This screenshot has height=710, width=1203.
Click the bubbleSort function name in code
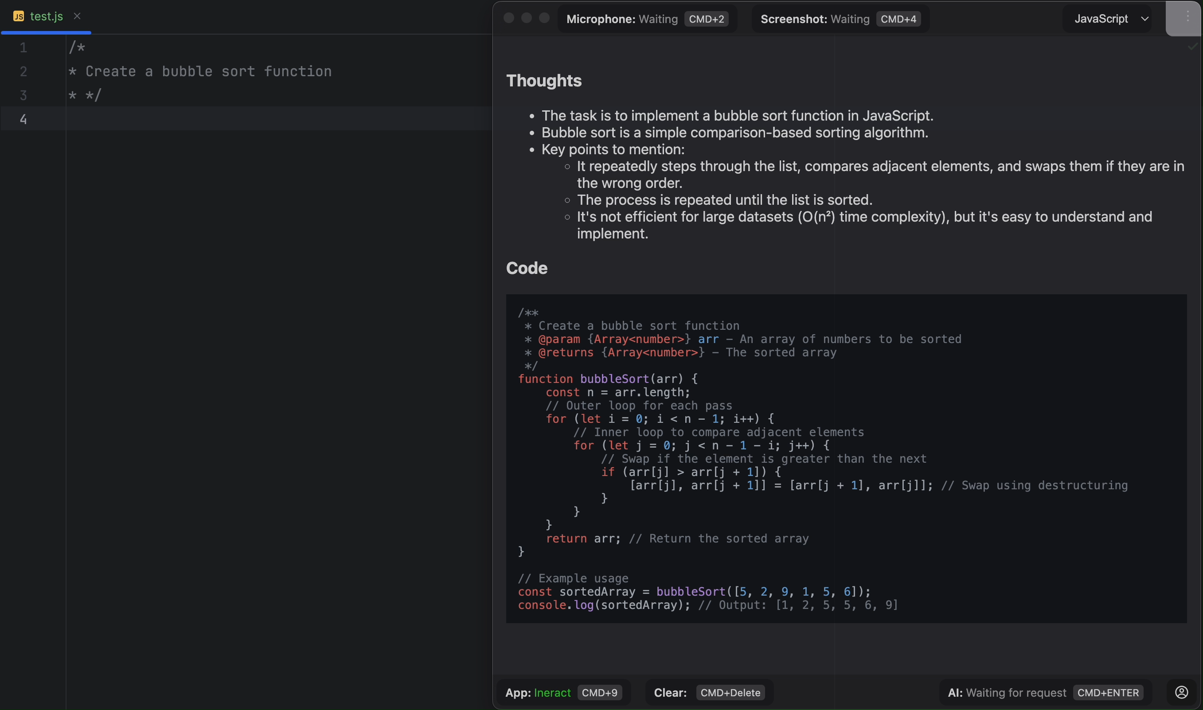614,379
